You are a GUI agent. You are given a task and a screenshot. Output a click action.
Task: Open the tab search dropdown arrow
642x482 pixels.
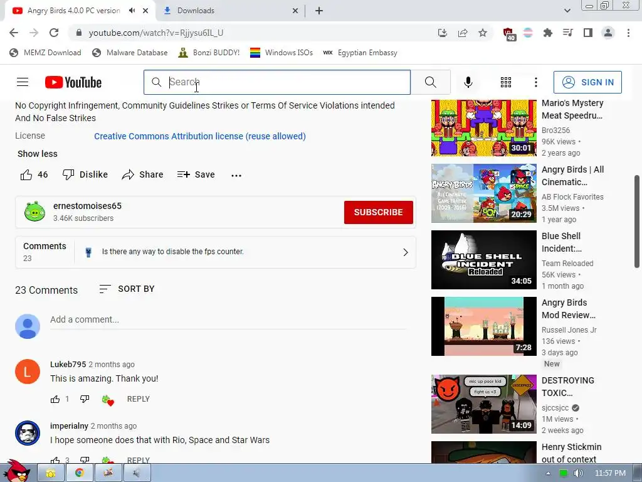567,11
